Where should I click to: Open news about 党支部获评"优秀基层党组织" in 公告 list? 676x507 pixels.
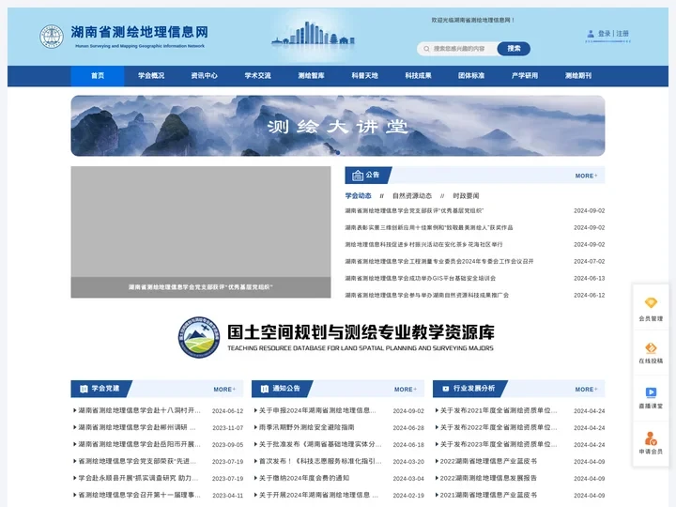coord(414,211)
